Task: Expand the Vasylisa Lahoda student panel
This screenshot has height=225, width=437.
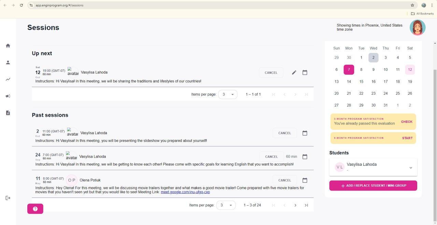Action: coord(411,167)
